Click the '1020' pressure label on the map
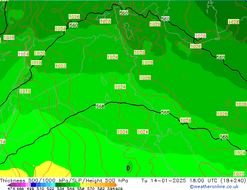The height and width of the screenshot is (190, 247). pos(40,53)
